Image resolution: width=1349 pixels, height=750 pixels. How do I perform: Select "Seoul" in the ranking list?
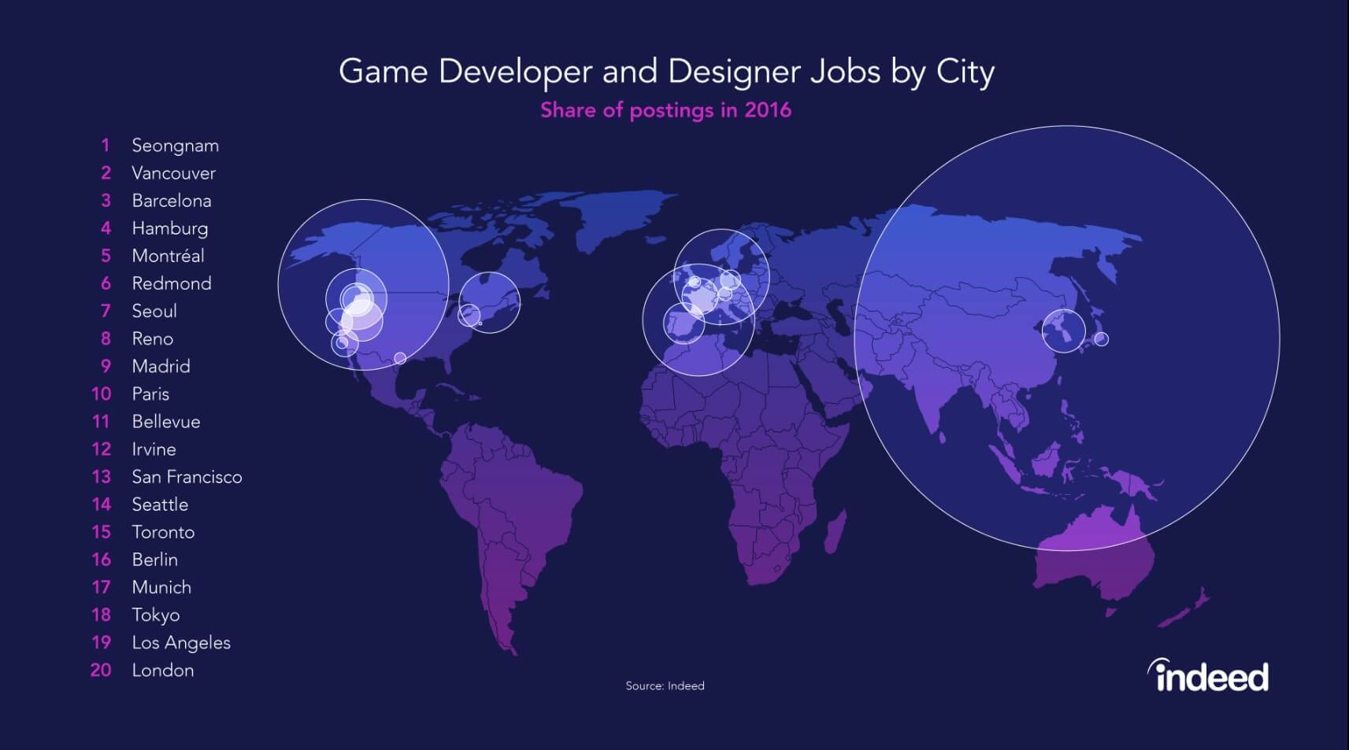(x=154, y=311)
